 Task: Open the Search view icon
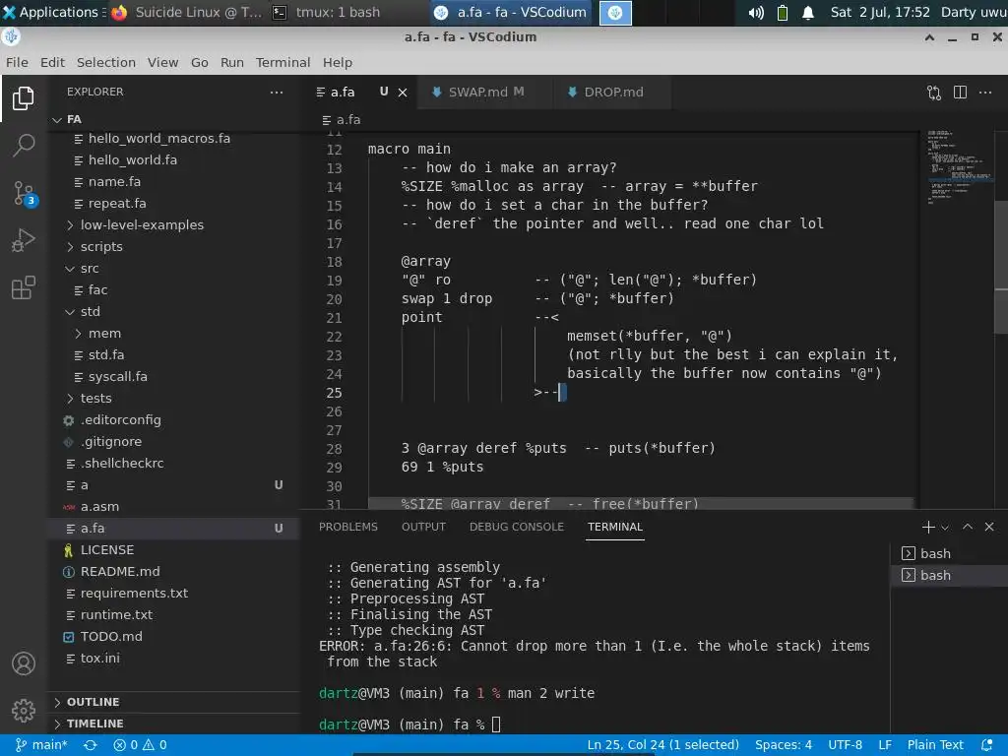[x=24, y=146]
